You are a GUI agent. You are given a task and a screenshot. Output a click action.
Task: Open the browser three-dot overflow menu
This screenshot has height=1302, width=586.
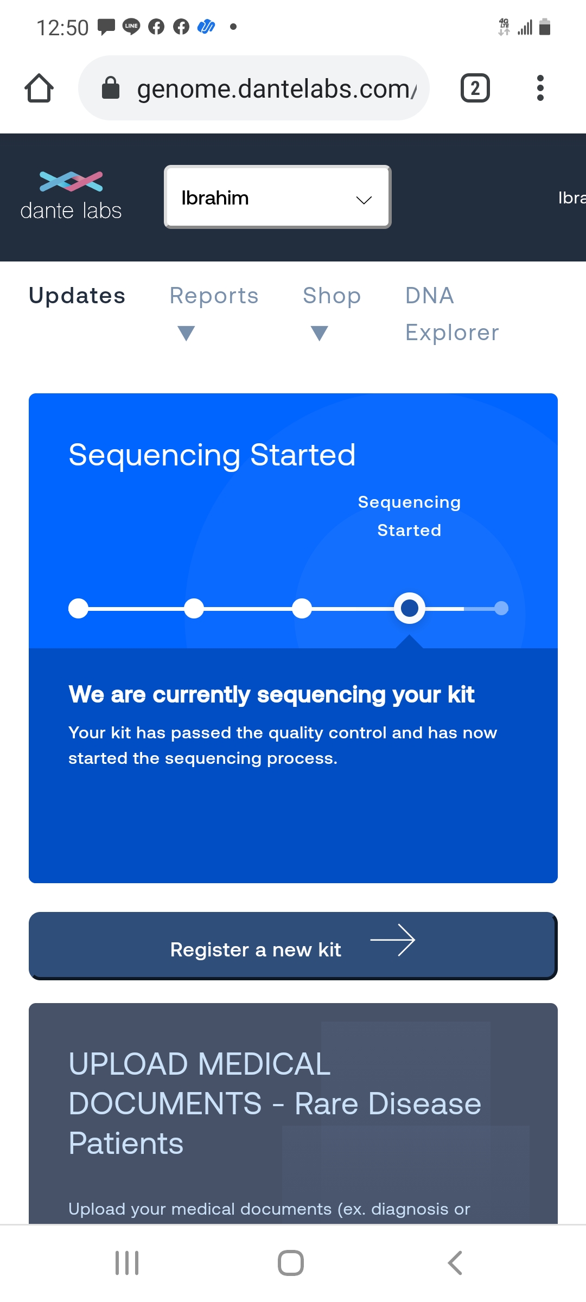[x=540, y=88]
